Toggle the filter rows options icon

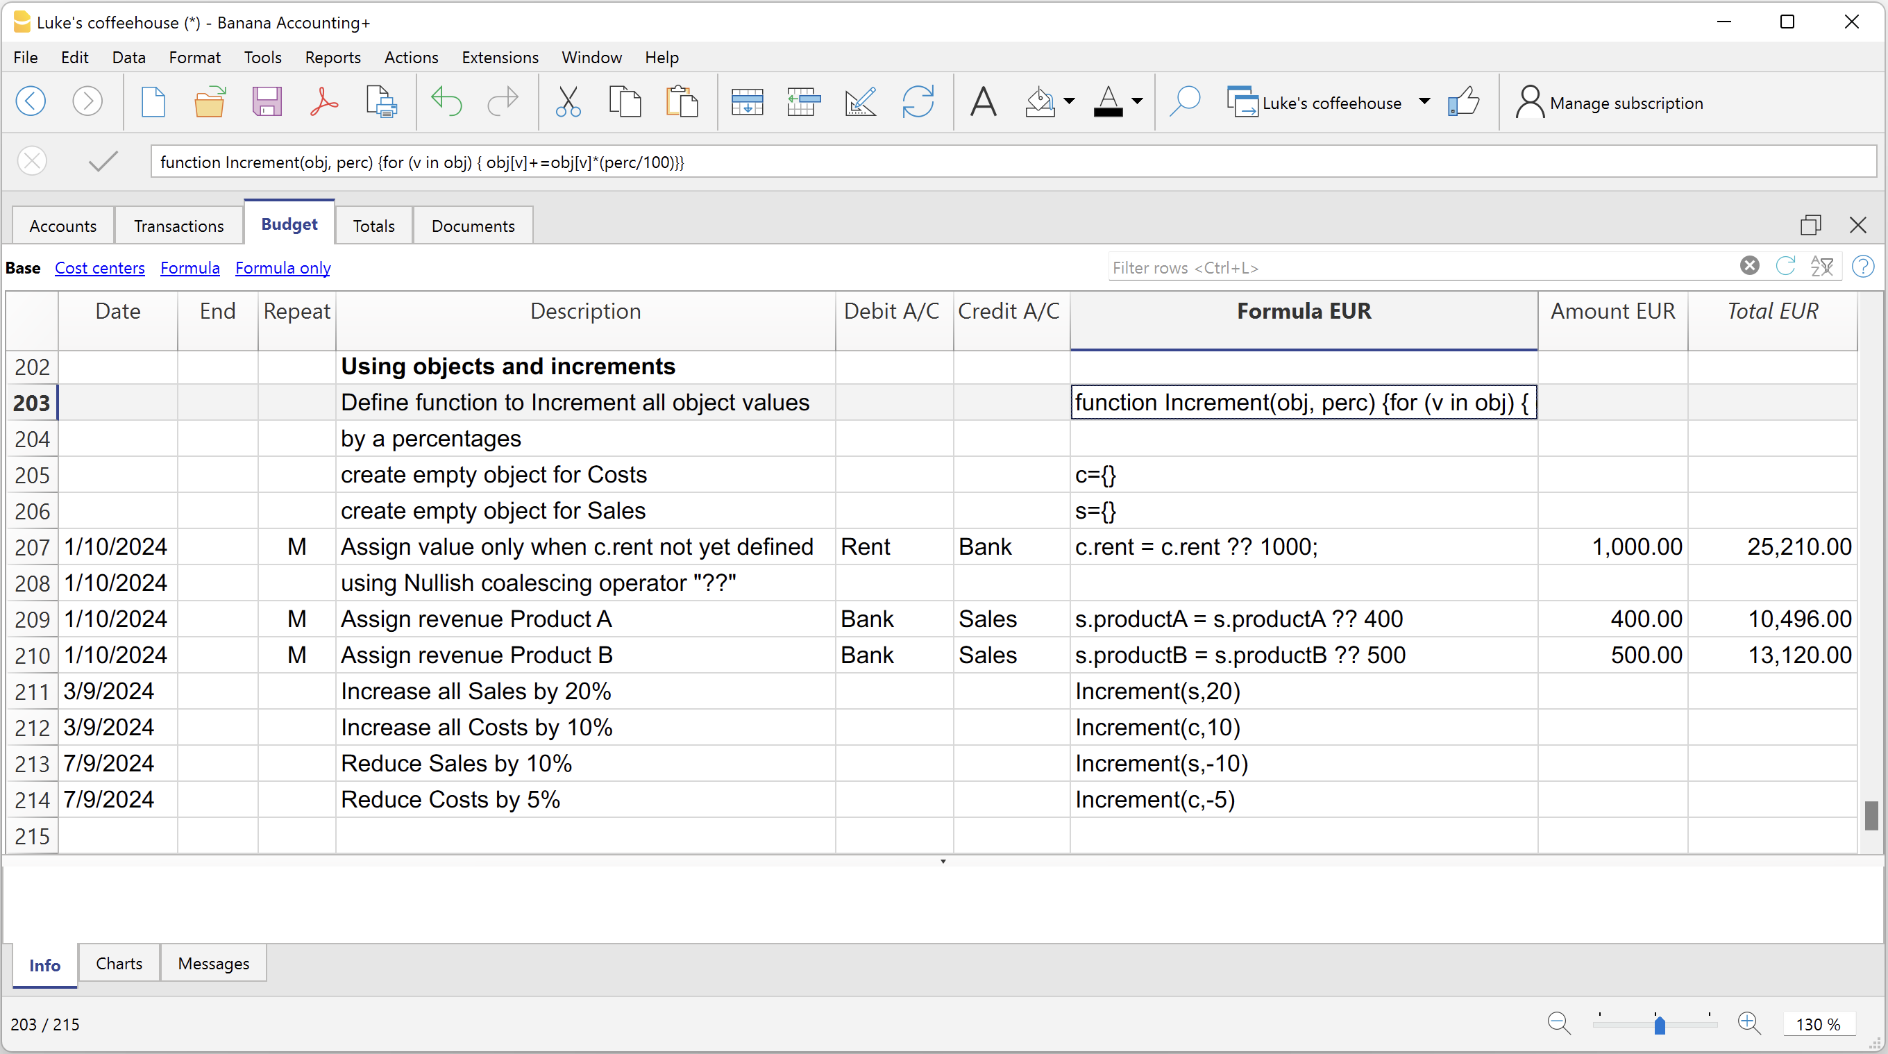pos(1822,266)
